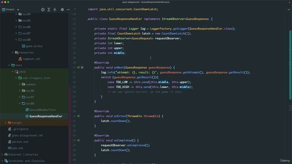Click the editor vertical scrollbar
This screenshot has width=292, height=164.
(x=290, y=65)
